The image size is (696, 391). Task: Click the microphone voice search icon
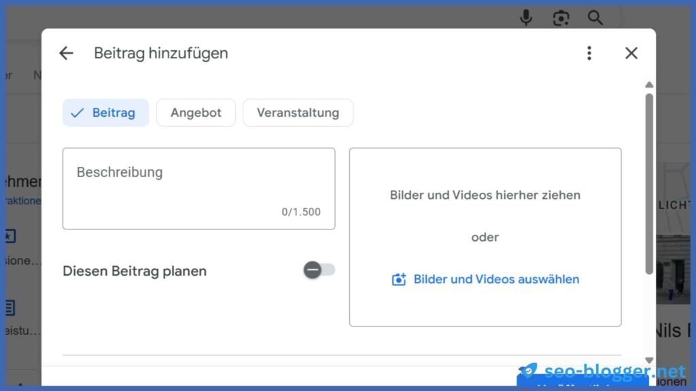[x=525, y=18]
